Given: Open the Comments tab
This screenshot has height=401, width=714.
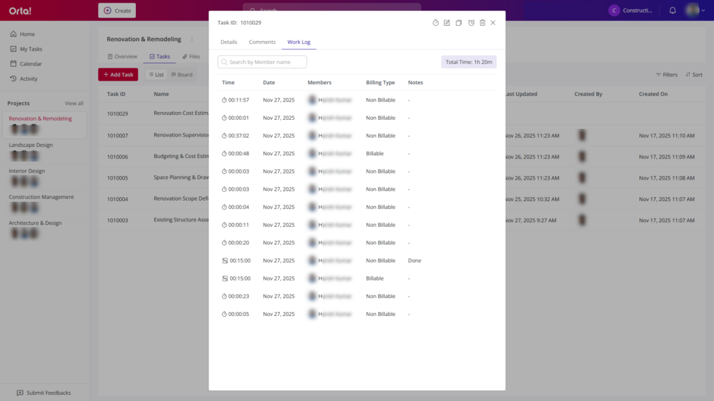Looking at the screenshot, I should point(262,42).
